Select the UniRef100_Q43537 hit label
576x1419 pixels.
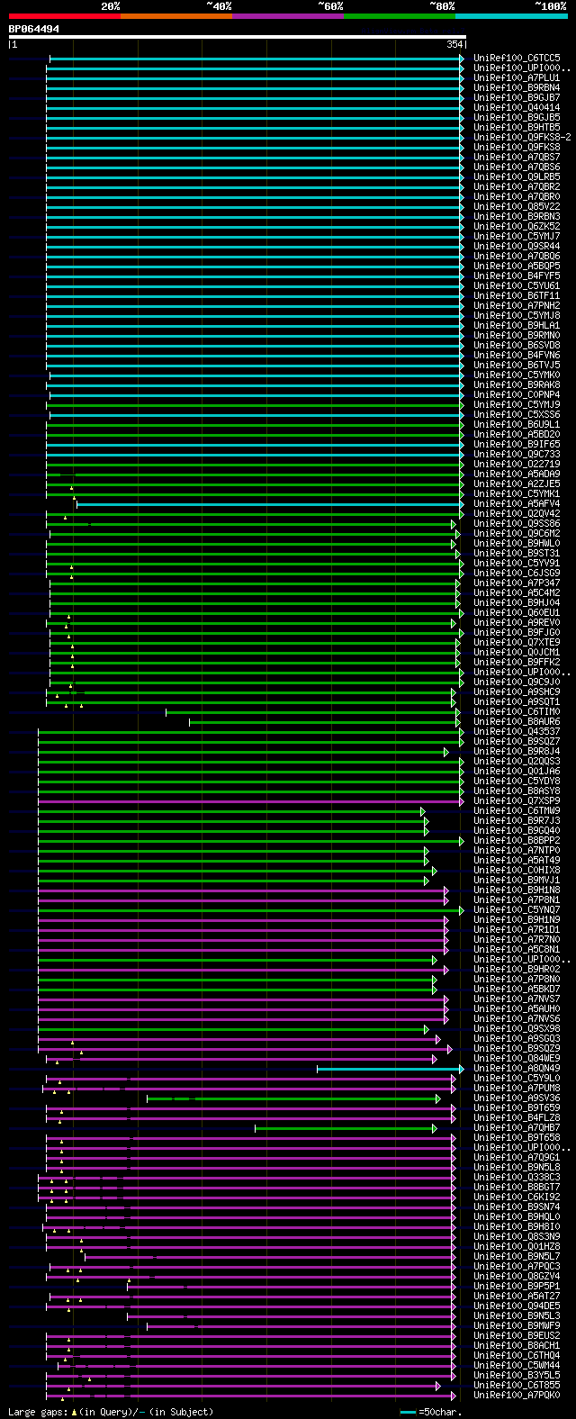[517, 731]
